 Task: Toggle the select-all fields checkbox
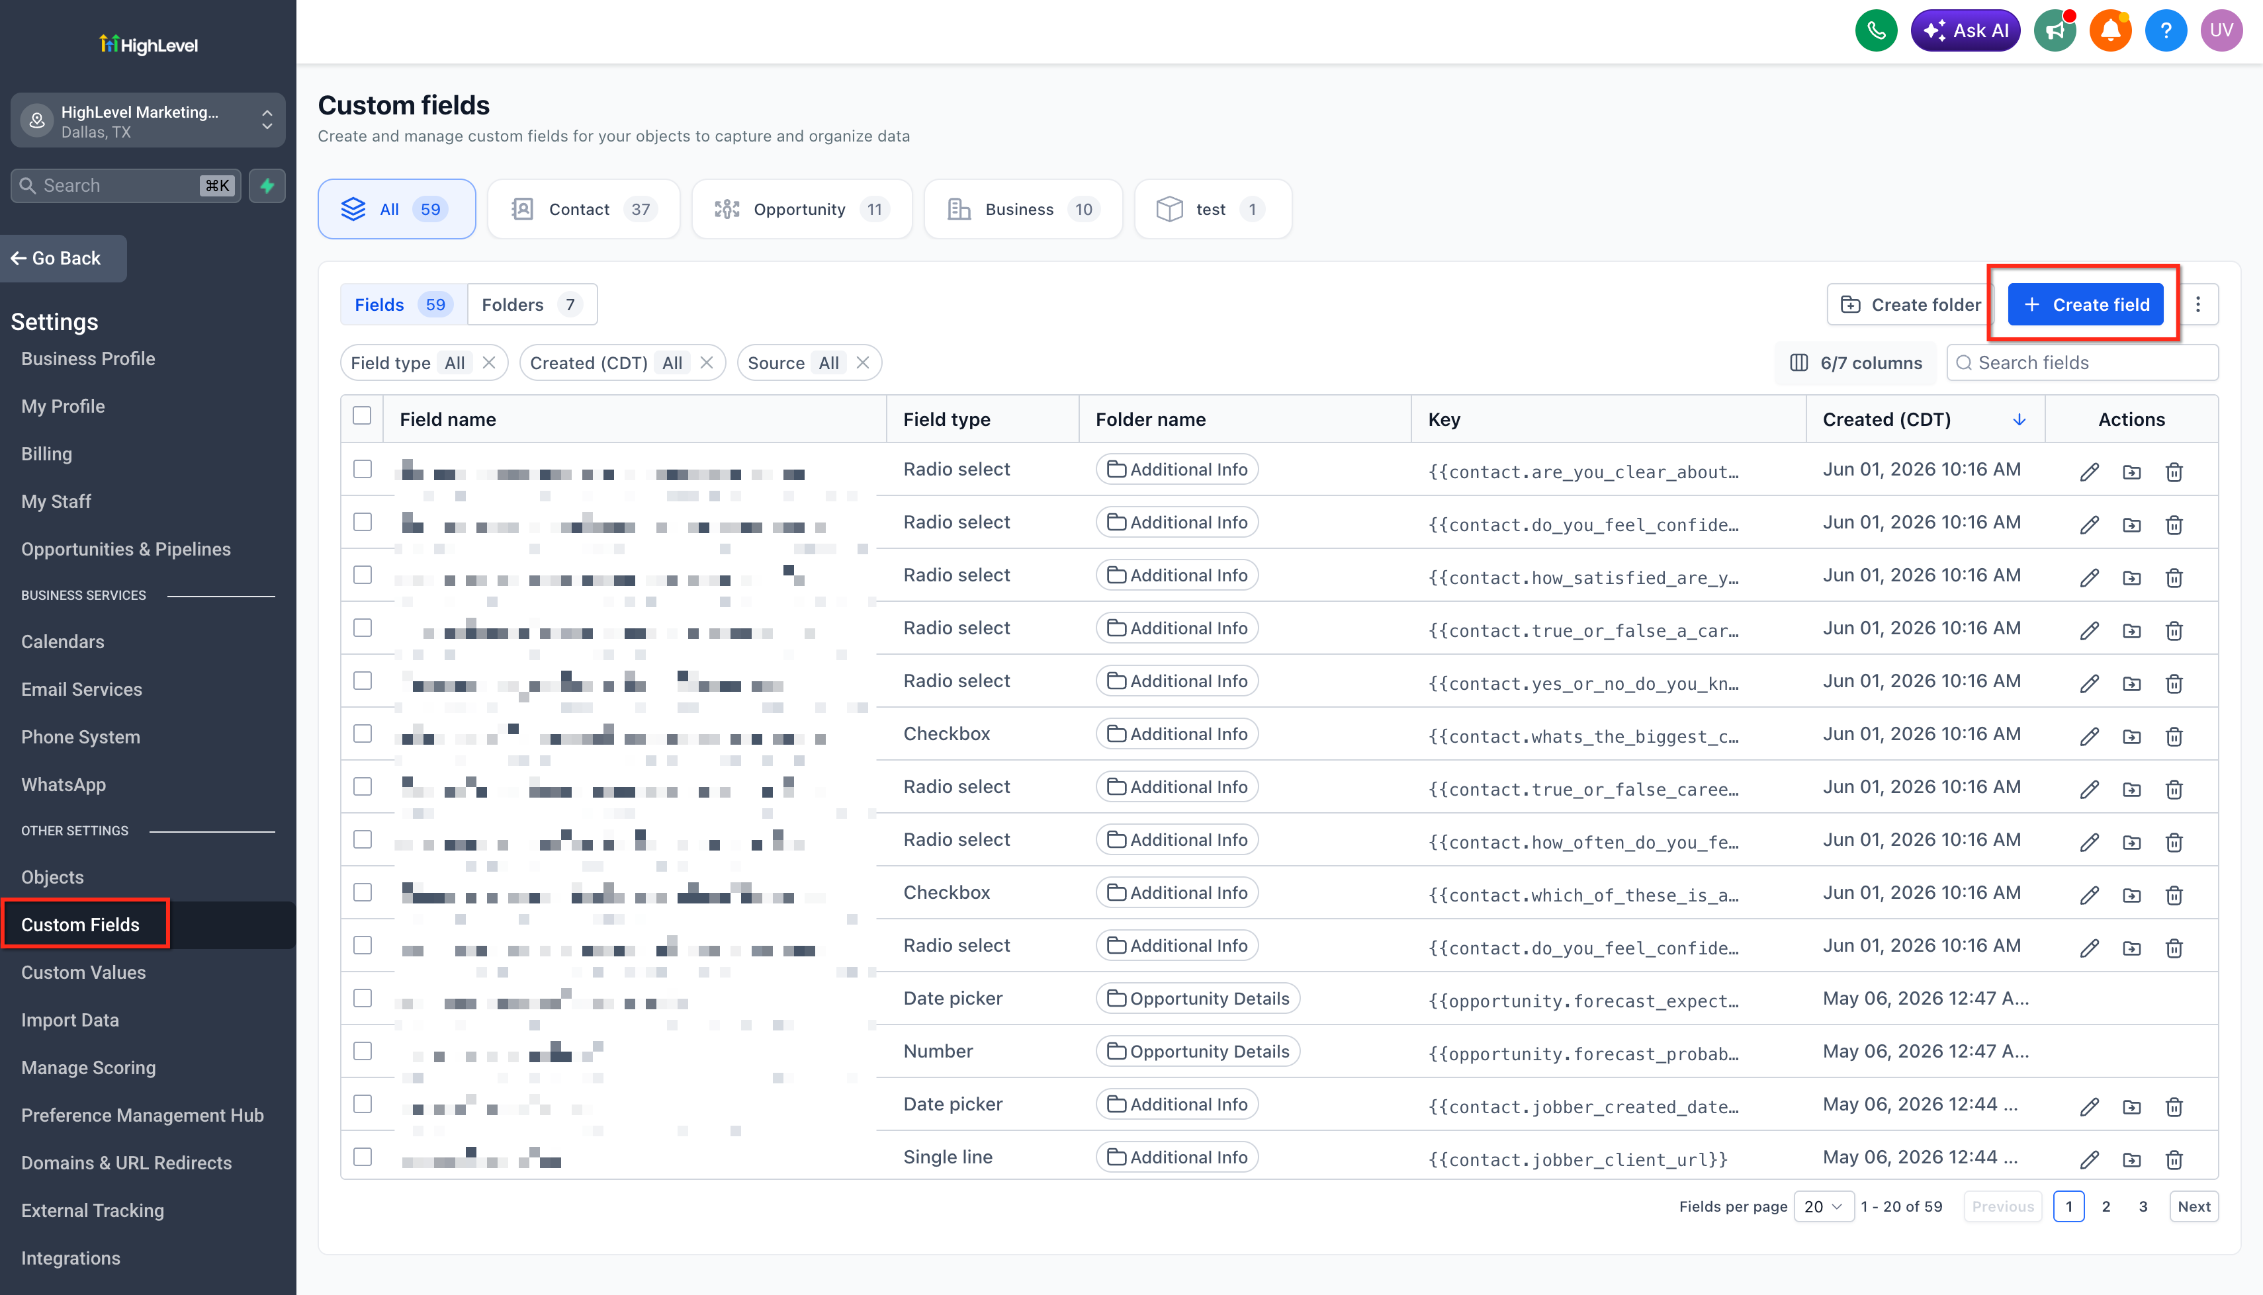pos(362,415)
